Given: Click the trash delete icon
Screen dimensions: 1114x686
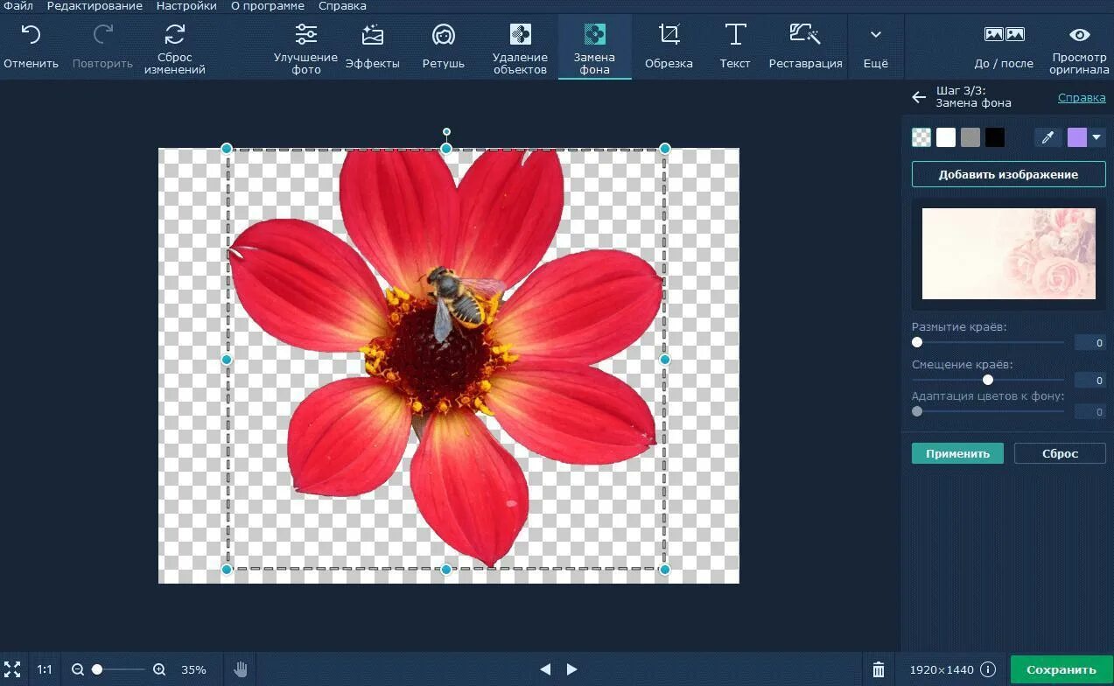Looking at the screenshot, I should coord(879,669).
